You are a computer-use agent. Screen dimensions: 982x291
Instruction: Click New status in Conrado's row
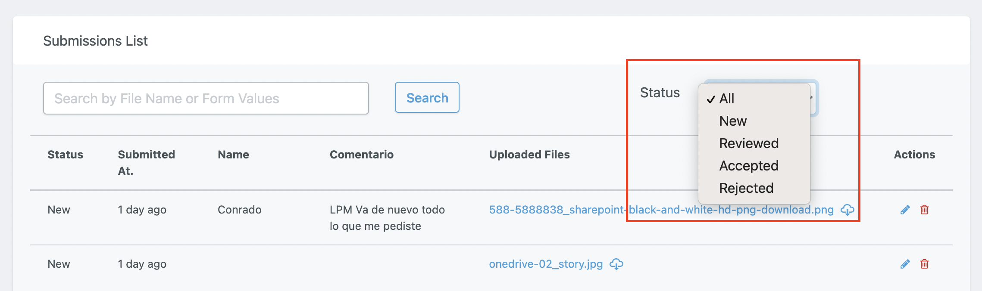[x=59, y=210]
